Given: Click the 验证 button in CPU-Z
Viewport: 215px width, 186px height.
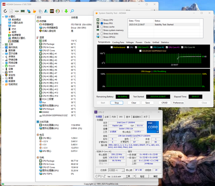Looking at the screenshot, I should [x=142, y=176].
